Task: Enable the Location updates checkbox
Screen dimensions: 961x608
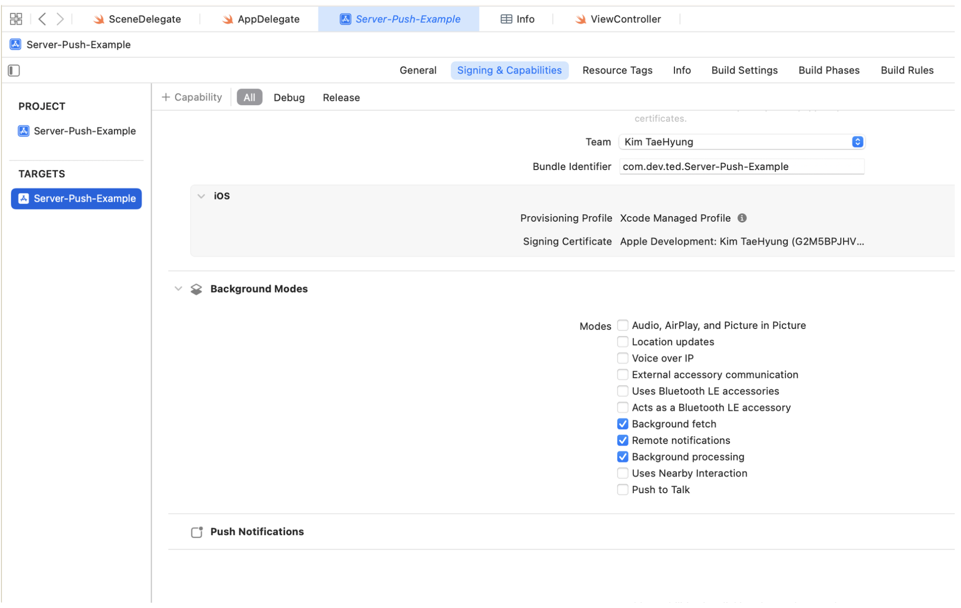Action: (622, 342)
